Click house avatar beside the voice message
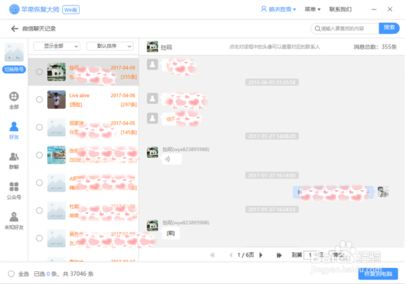This screenshot has height=284, width=405. [x=153, y=152]
